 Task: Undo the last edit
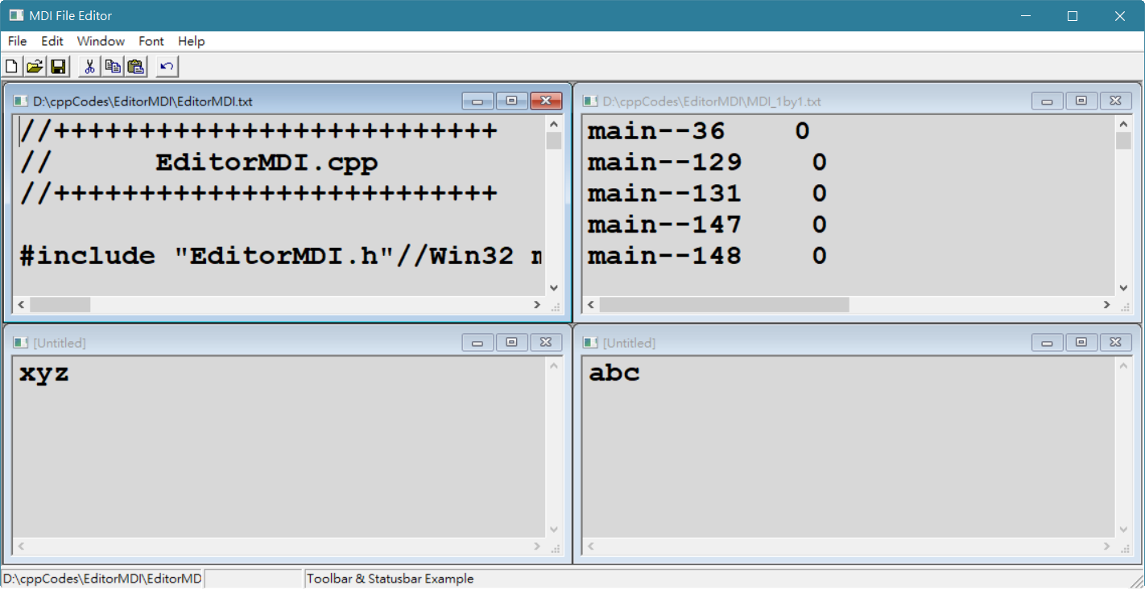165,66
